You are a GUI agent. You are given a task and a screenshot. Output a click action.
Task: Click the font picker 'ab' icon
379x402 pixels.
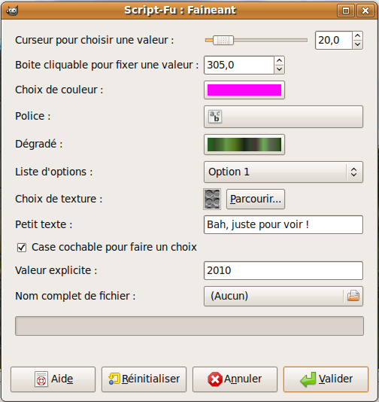click(215, 117)
